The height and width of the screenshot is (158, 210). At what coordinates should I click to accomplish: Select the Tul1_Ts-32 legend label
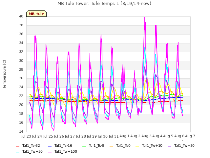coord(31,145)
